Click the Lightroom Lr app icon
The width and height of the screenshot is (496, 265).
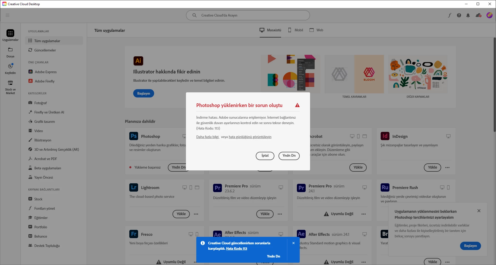tap(134, 187)
